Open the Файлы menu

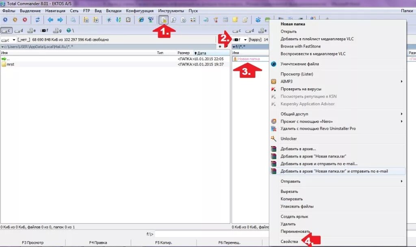[9, 11]
